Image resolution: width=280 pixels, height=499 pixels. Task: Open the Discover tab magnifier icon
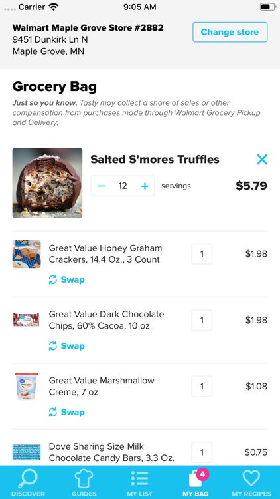click(28, 482)
